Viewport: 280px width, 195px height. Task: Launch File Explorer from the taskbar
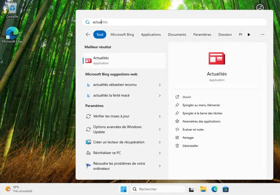tap(203, 189)
